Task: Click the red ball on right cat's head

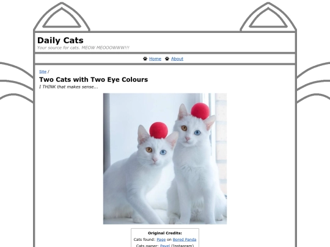Action: (x=200, y=111)
